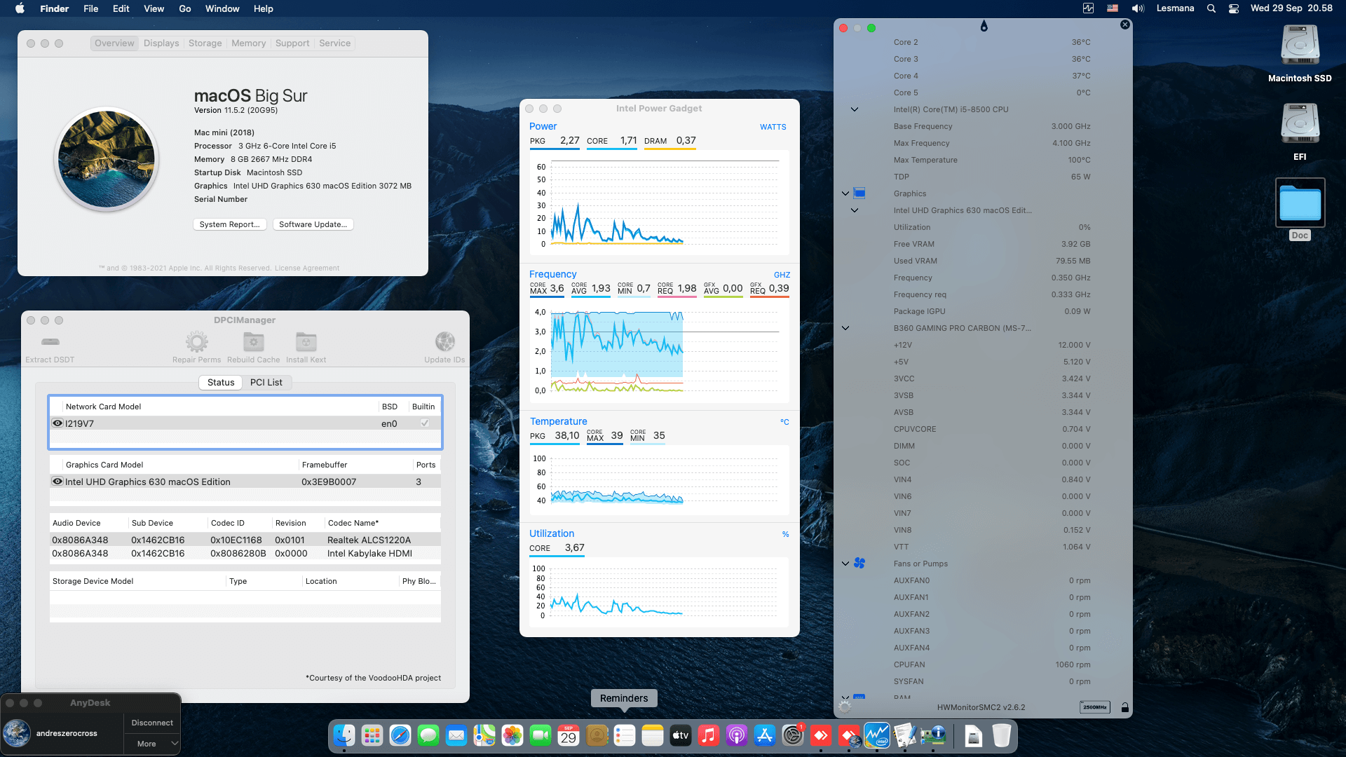This screenshot has height=757, width=1346.
Task: Select Realtek ALCS1220A audio row
Action: pyautogui.click(x=245, y=540)
